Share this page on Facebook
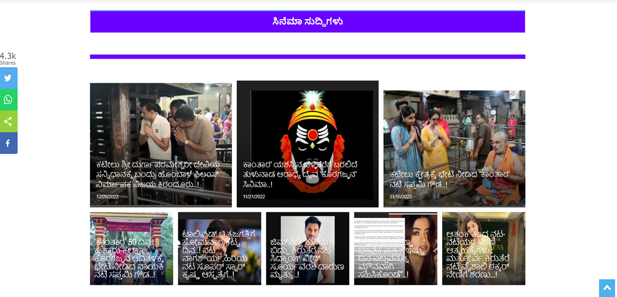Viewport: 617px width, 297px height. 8,143
